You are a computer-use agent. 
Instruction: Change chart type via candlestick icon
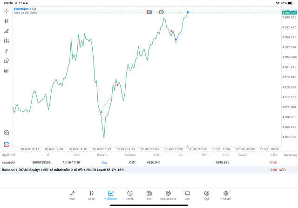pos(6,21)
